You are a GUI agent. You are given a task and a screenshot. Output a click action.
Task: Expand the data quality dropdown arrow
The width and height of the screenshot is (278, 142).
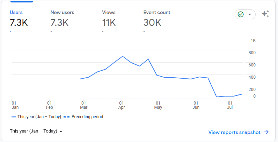[x=250, y=14]
